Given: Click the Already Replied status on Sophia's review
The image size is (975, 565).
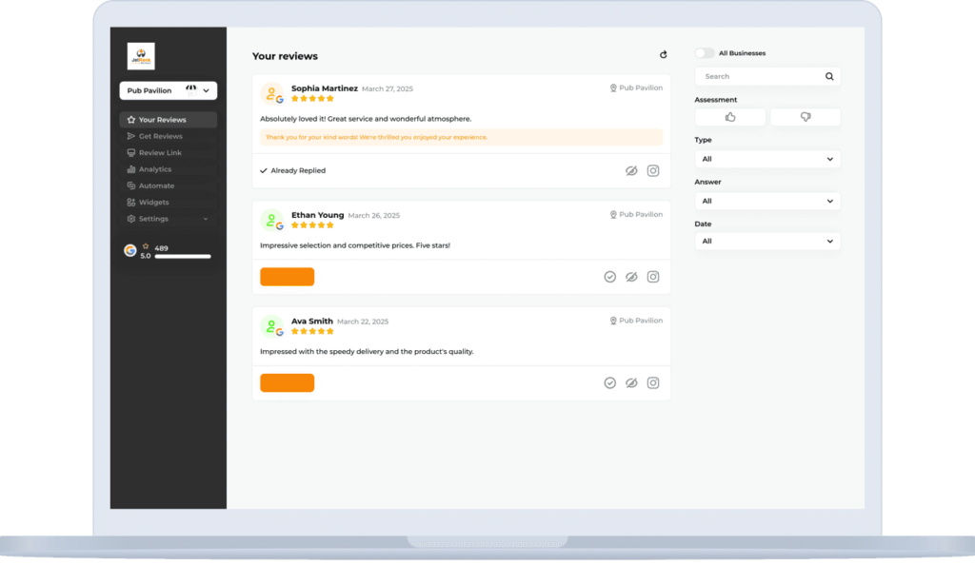Looking at the screenshot, I should coord(293,171).
